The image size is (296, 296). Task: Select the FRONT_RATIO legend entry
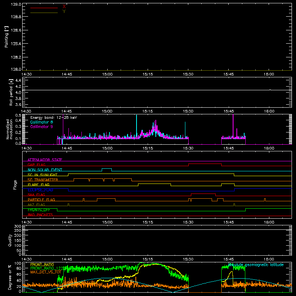42,265
